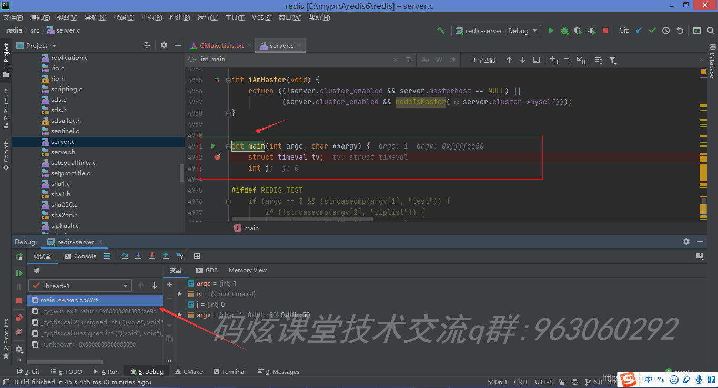This screenshot has width=718, height=388.
Task: Collapse all in Project panel icon
Action: [147, 46]
